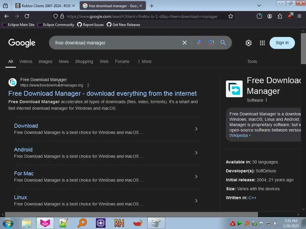Select the Shopping search tab
The image size is (306, 229).
(84, 61)
